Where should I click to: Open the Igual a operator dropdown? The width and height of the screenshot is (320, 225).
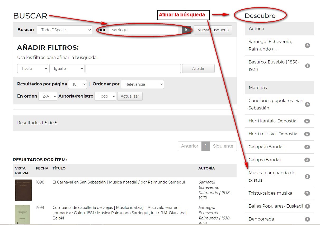tap(67, 68)
